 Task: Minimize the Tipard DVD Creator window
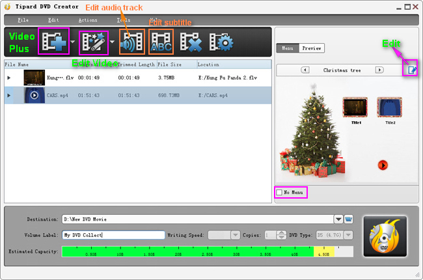point(399,8)
